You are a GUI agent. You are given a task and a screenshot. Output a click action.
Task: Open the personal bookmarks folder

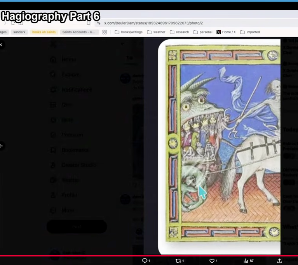coord(203,32)
